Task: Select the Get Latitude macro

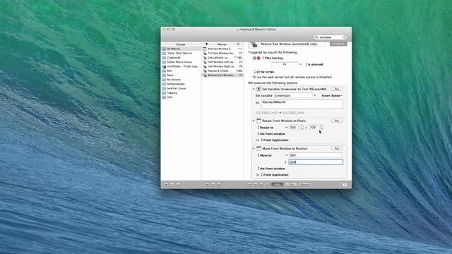Action: (x=222, y=58)
